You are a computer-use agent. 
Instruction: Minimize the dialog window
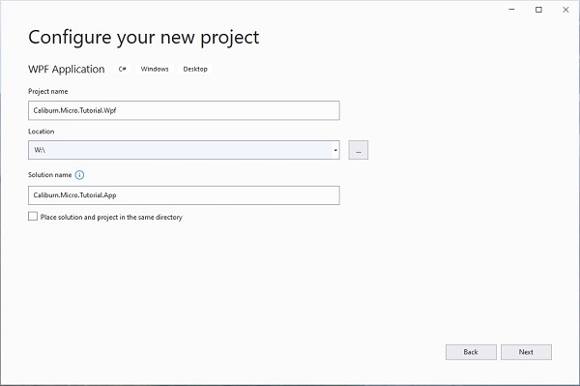[x=512, y=10]
